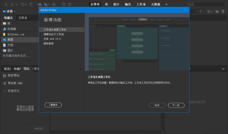Open in Camera Raw aperture icon
This screenshot has height=134, width=228.
pos(54,4)
